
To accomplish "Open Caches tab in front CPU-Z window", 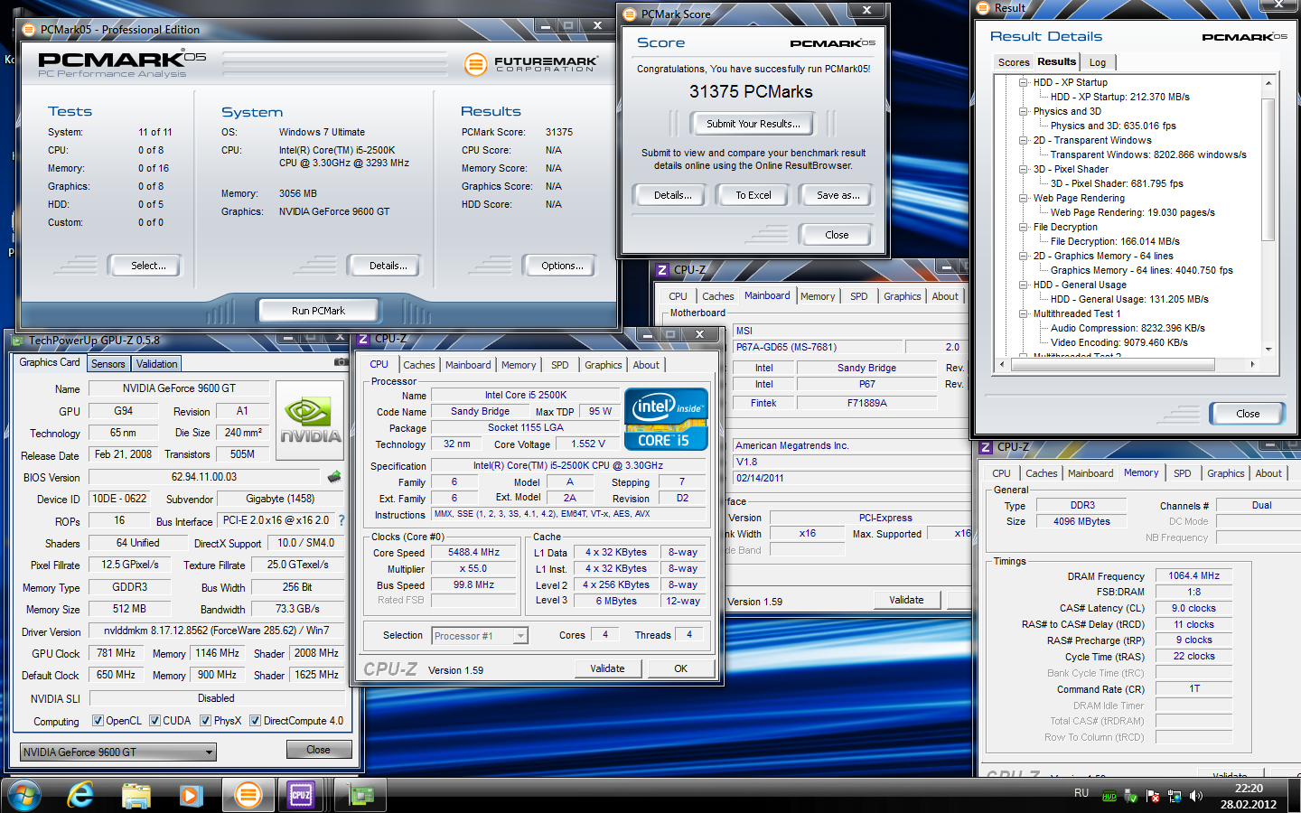I will (419, 365).
